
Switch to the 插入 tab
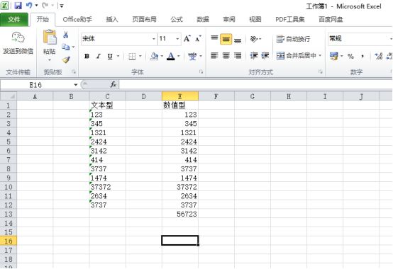pos(112,20)
